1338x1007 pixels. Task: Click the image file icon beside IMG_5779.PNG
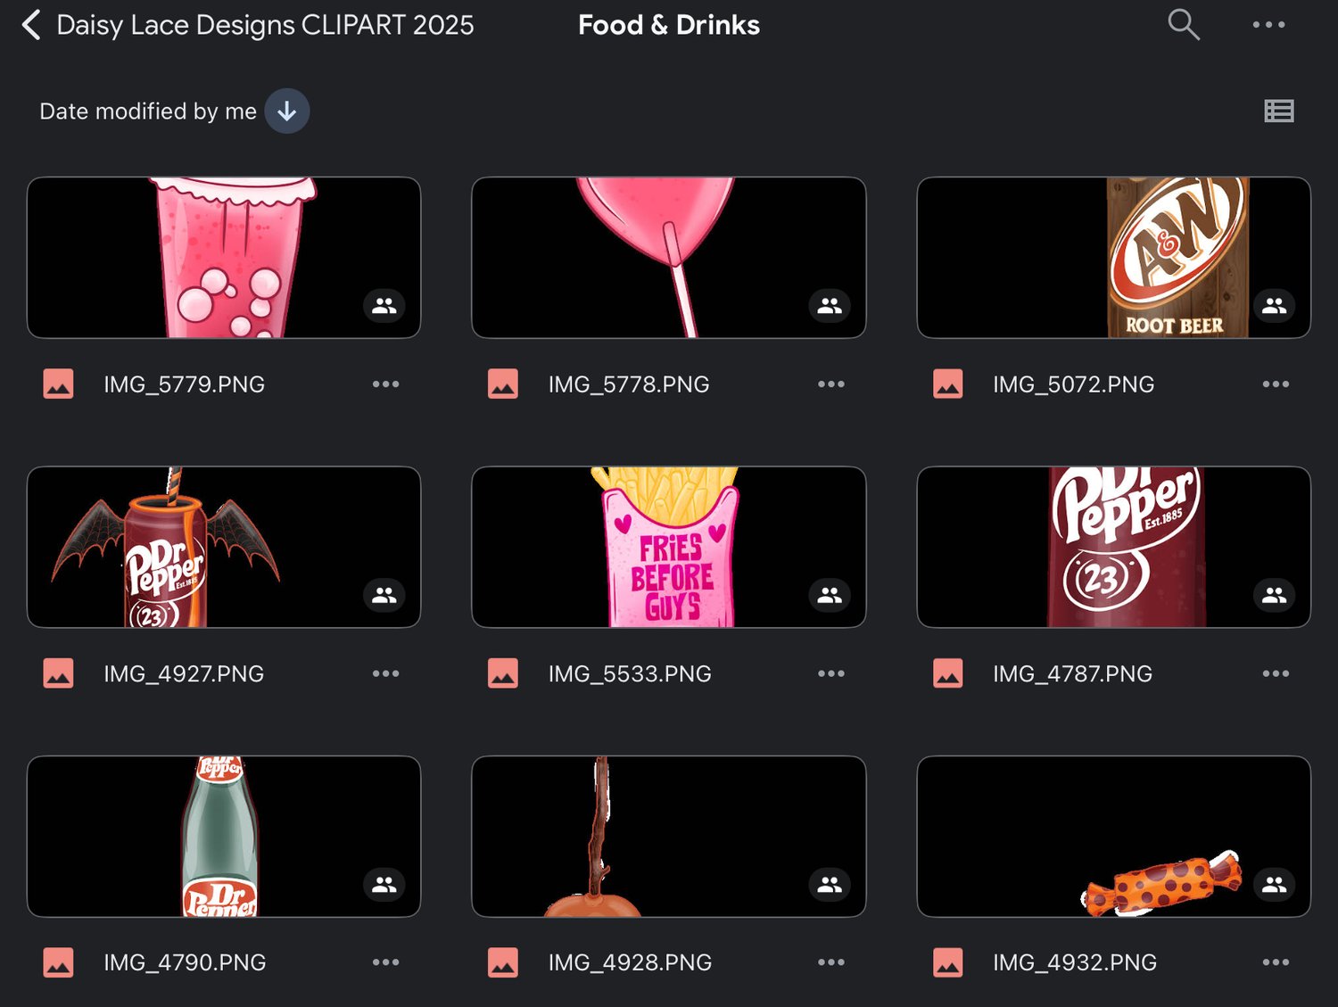coord(59,384)
